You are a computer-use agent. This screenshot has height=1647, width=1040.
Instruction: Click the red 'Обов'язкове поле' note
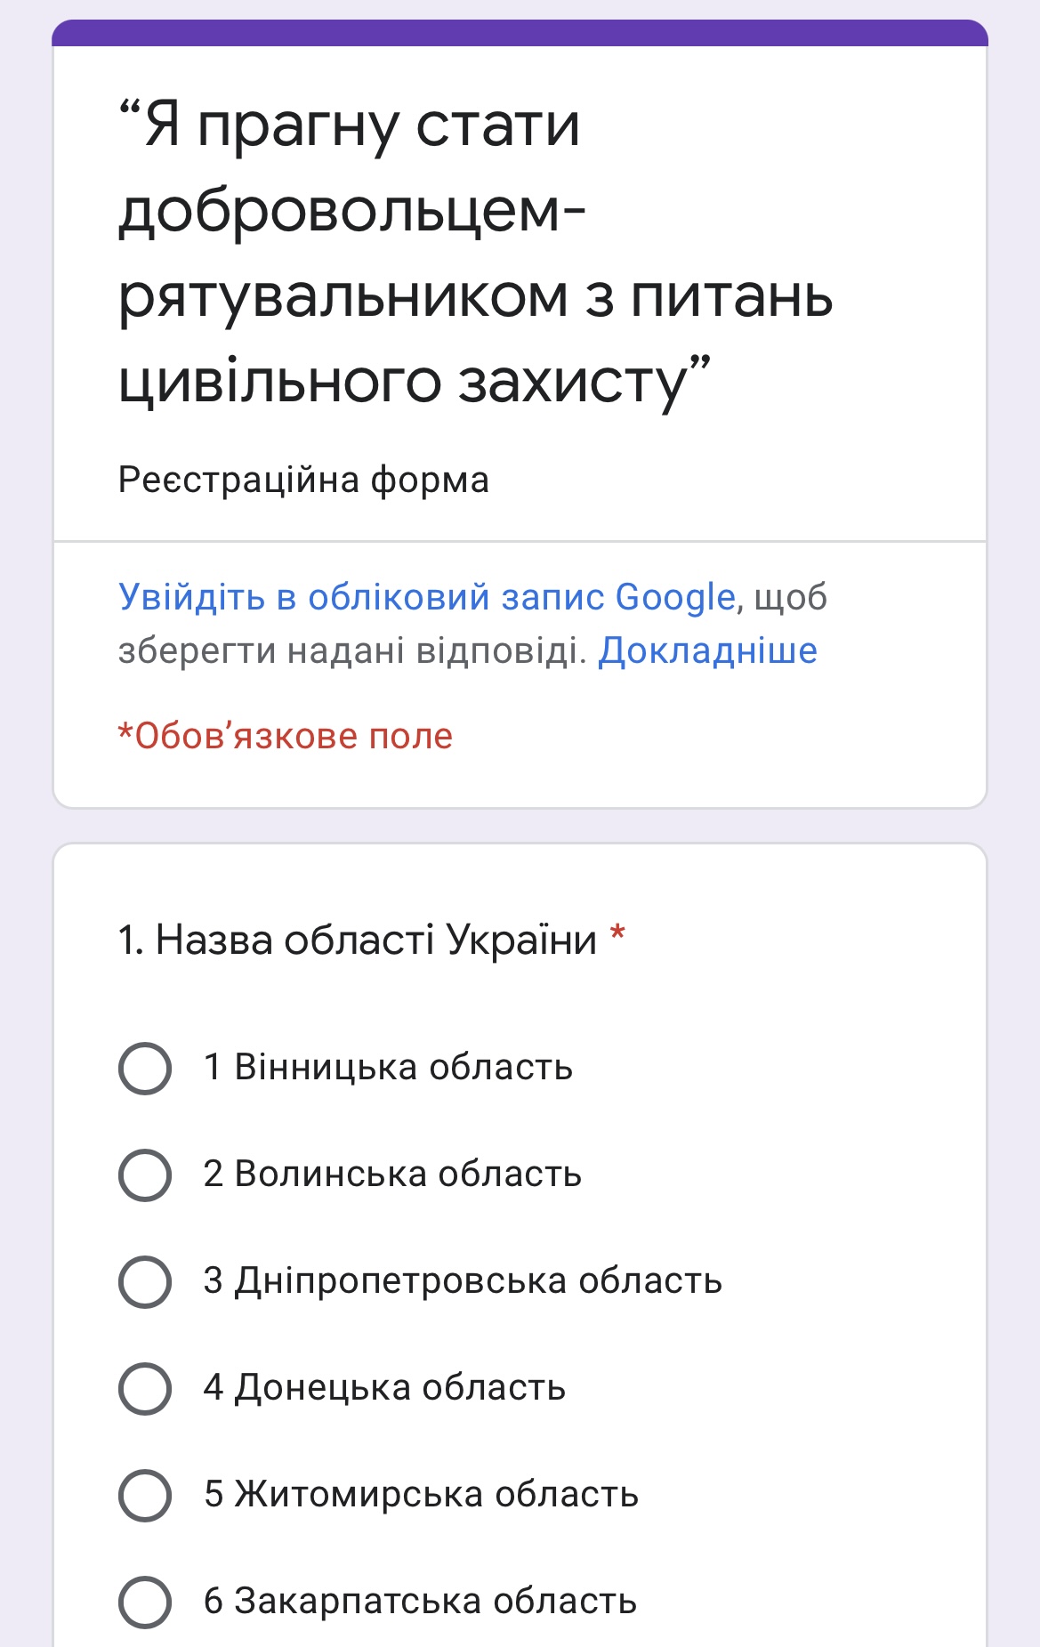(286, 736)
